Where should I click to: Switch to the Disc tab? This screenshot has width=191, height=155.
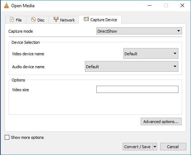coord(37,20)
